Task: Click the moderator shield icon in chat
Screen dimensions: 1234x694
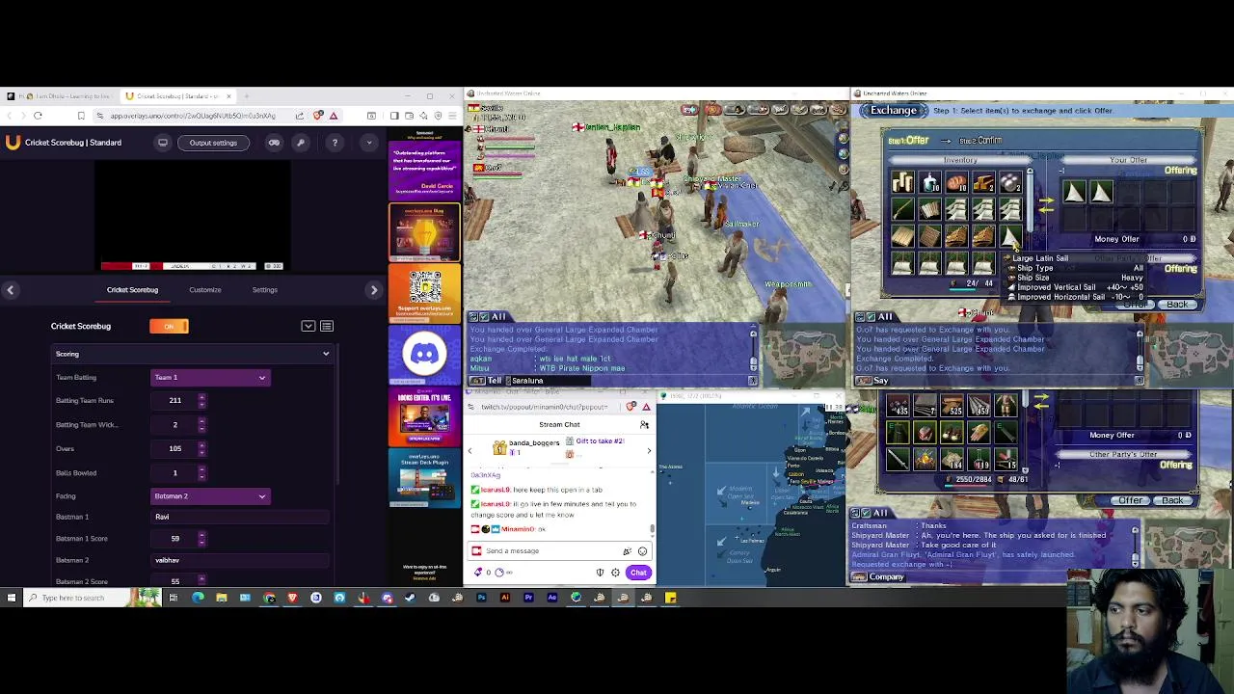Action: tap(600, 573)
